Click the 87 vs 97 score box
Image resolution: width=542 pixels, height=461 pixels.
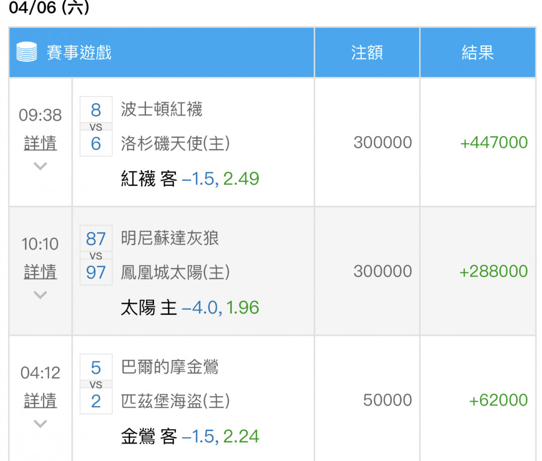(x=96, y=255)
